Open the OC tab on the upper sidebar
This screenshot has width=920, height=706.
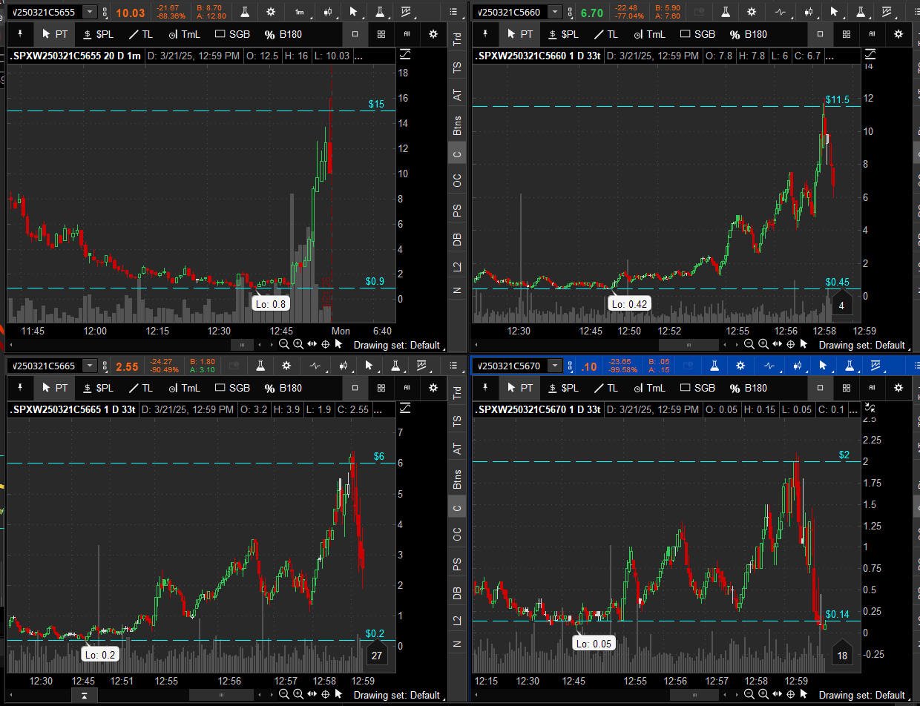pyautogui.click(x=457, y=181)
